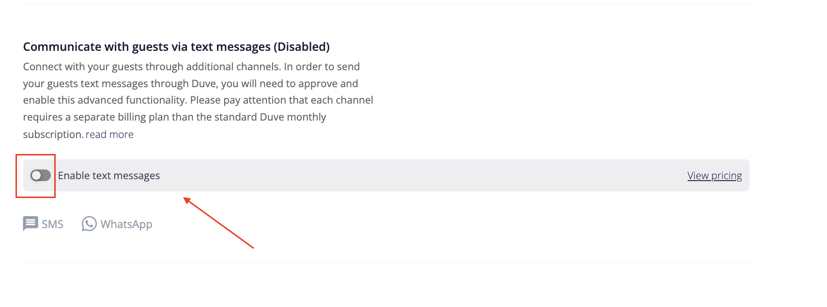Image resolution: width=827 pixels, height=307 pixels.
Task: Click the Communicate with guests heading
Action: [176, 46]
